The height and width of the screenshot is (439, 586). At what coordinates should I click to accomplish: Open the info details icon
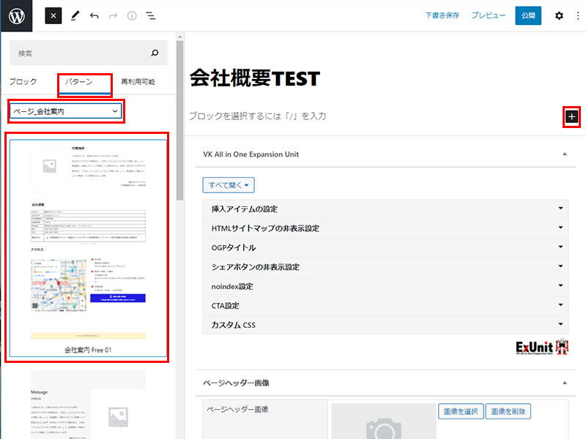click(x=132, y=15)
